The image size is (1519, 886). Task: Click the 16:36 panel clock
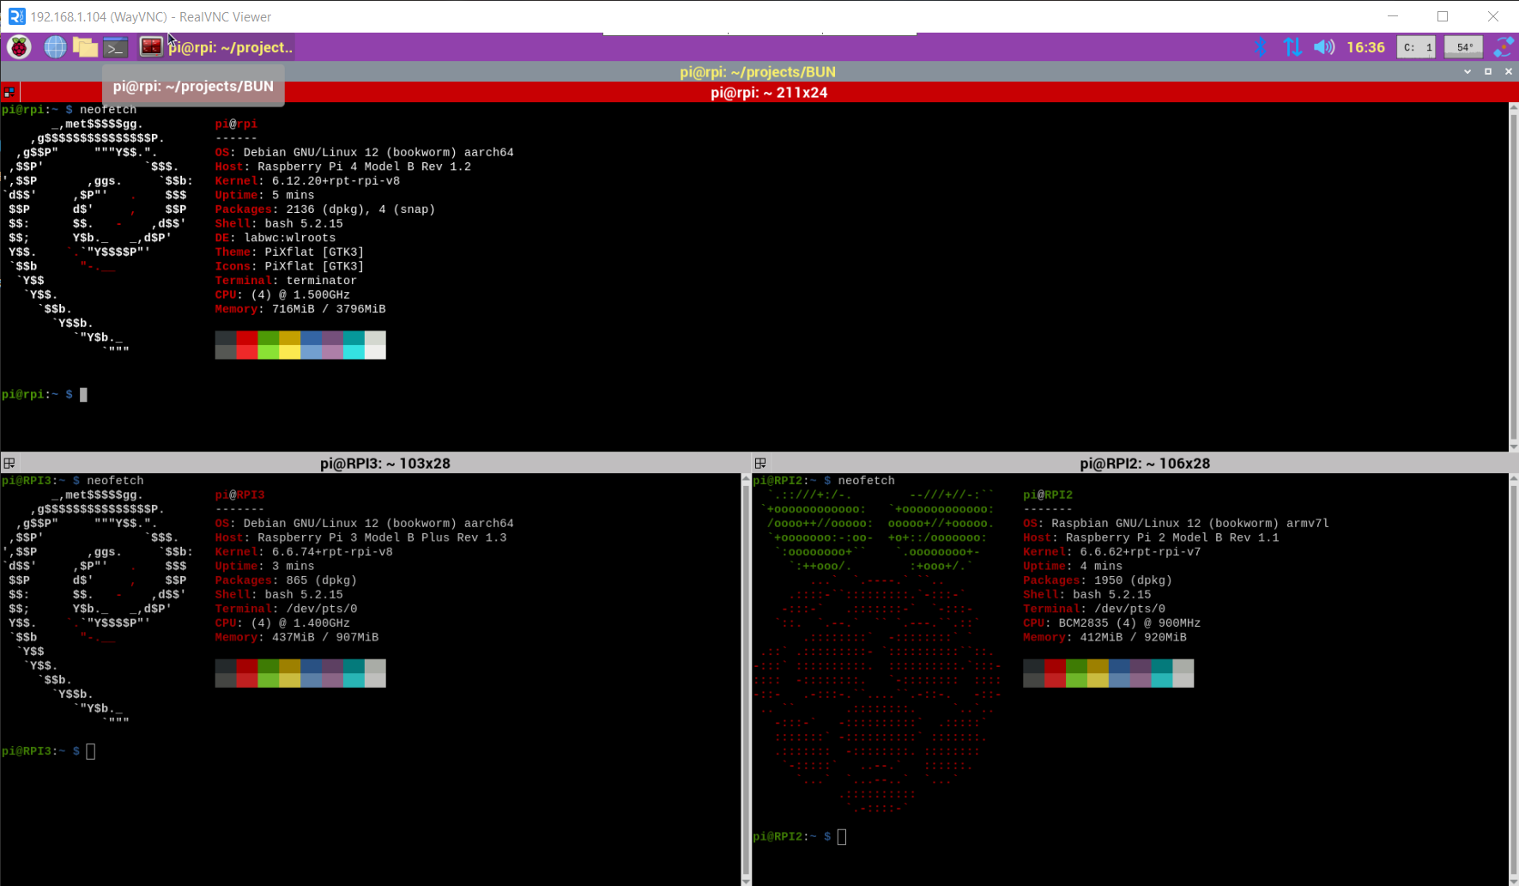click(x=1365, y=47)
